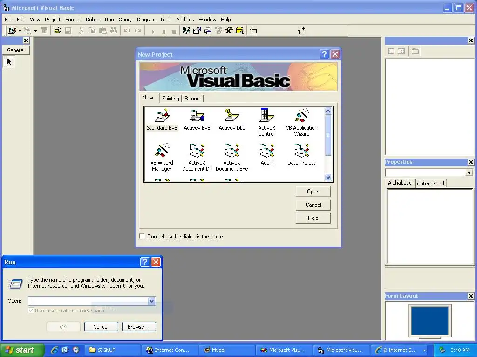Select the VB Application Wizard project type
This screenshot has width=477, height=357.
(x=301, y=122)
